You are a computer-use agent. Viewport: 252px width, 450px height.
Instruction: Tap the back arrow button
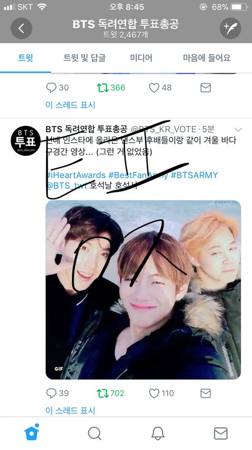pos(22,28)
